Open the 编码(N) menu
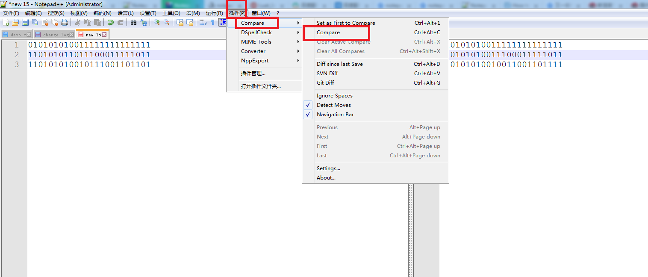 coord(102,13)
